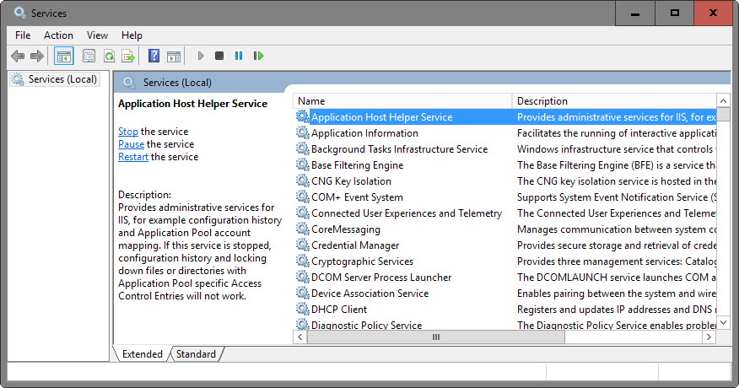Click gear icon beside DHCP Client
Image resolution: width=739 pixels, height=388 pixels.
click(x=303, y=310)
